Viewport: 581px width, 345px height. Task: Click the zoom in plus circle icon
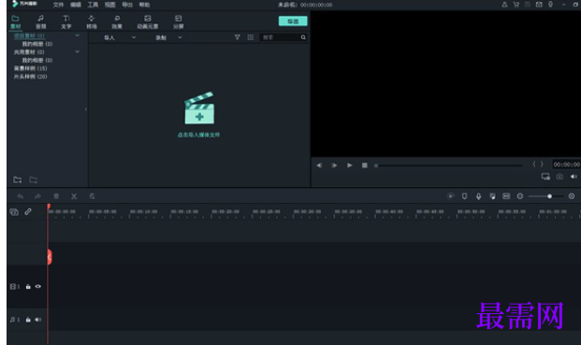tap(572, 196)
